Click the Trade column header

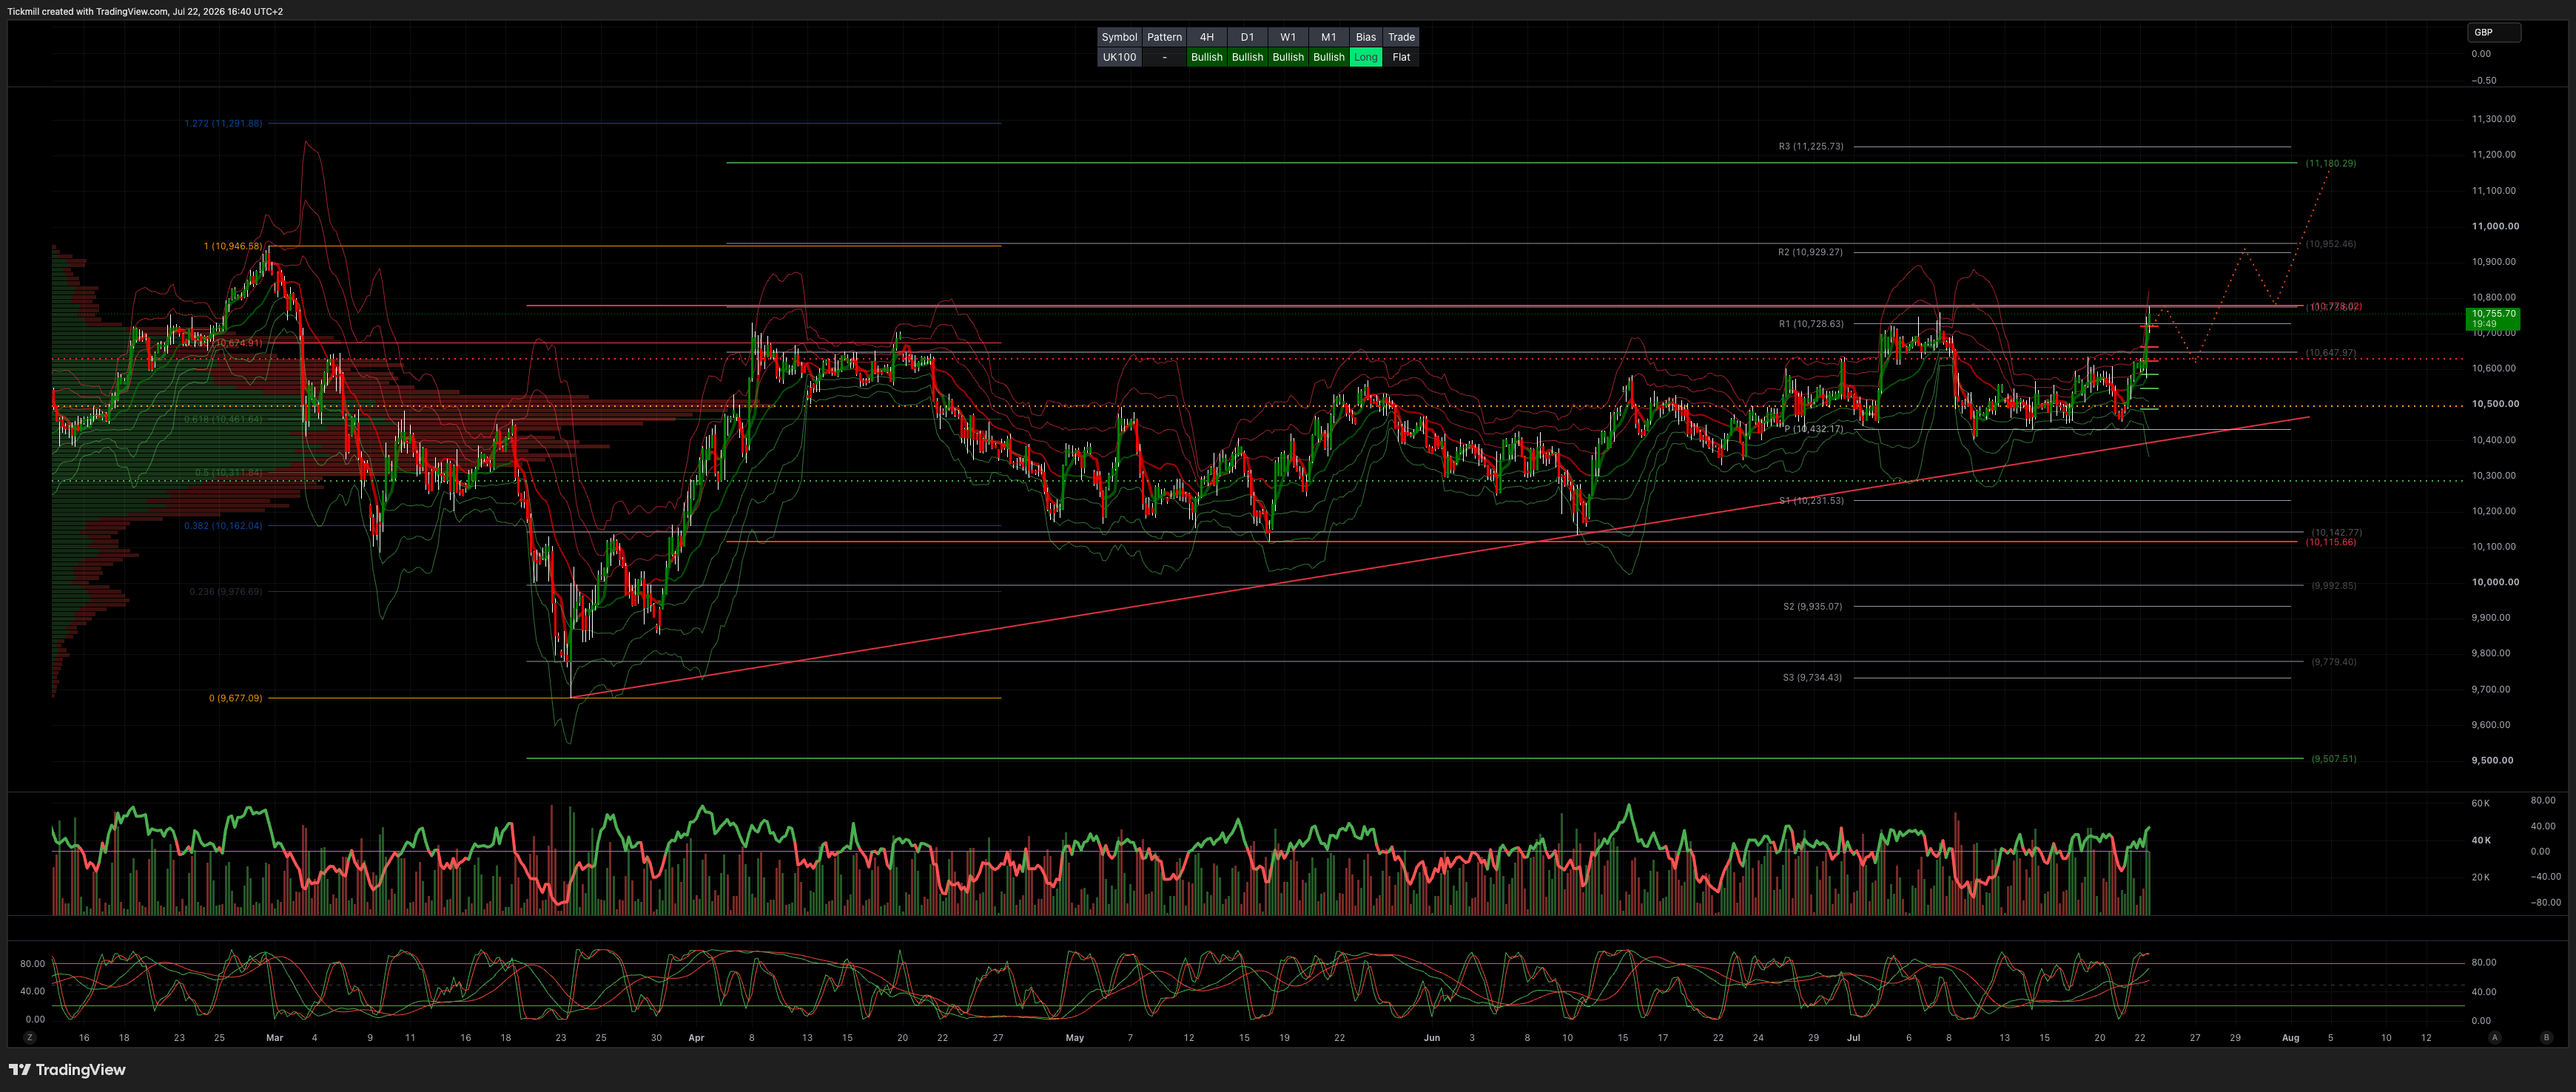[x=1401, y=37]
